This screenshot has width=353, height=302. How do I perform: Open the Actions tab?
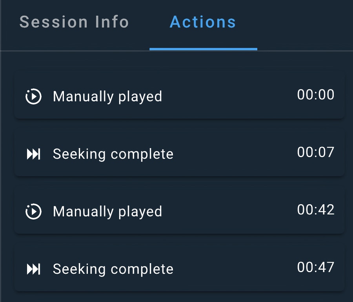pyautogui.click(x=202, y=22)
